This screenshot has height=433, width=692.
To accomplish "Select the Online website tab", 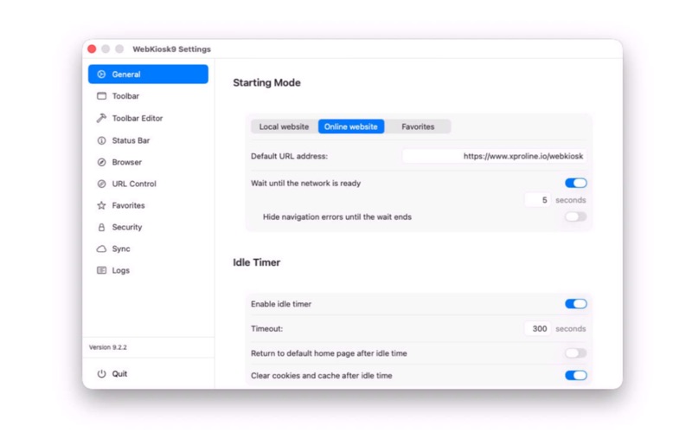I will (351, 126).
